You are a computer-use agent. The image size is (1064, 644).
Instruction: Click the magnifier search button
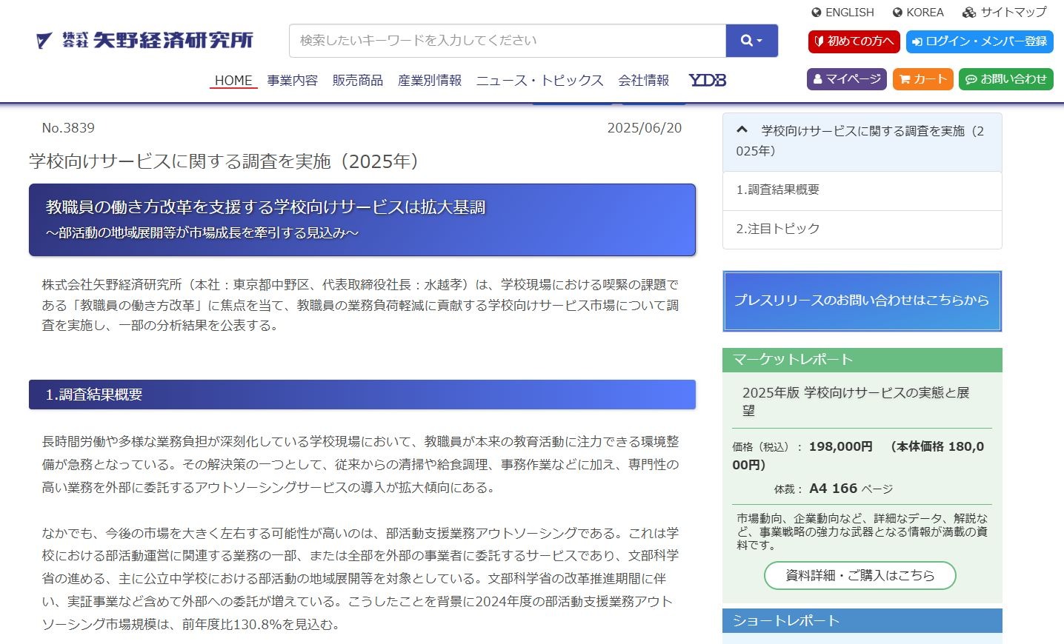tap(745, 41)
